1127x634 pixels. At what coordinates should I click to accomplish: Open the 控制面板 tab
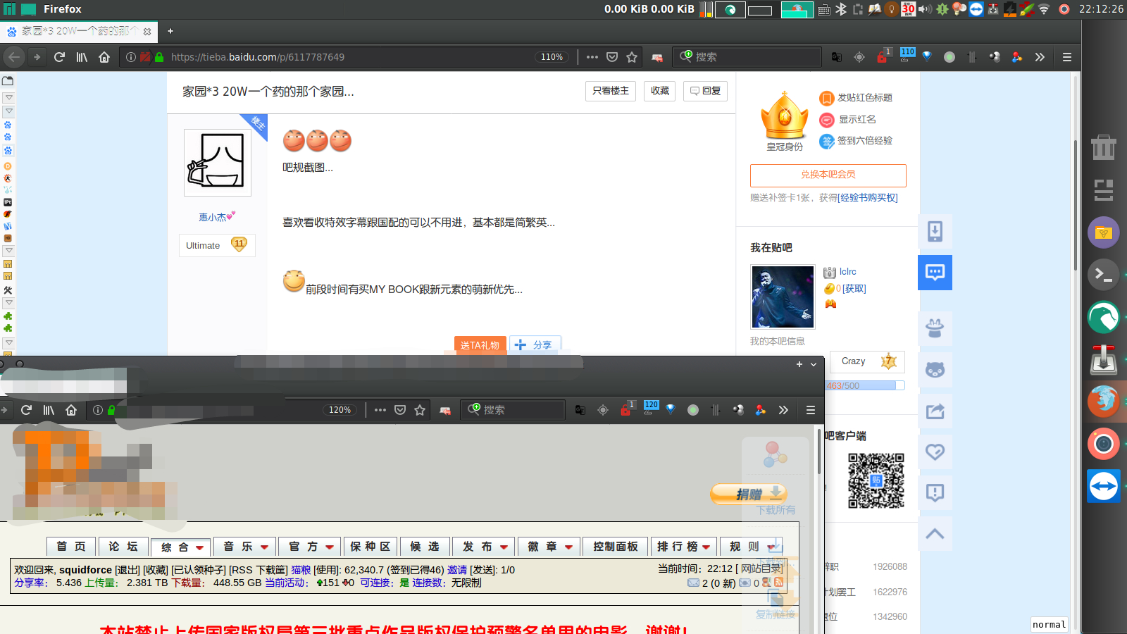coord(616,547)
